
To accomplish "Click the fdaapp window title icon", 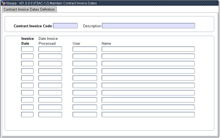I will [3, 3].
